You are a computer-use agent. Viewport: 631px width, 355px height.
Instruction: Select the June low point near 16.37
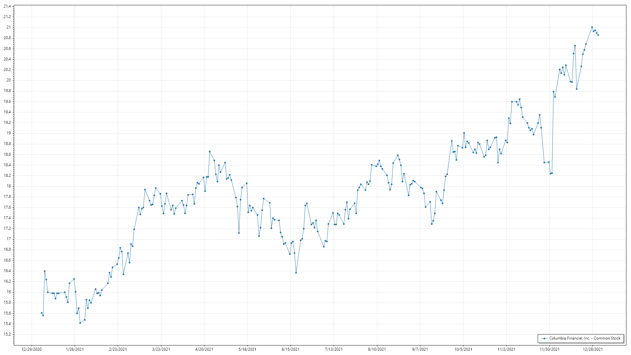296,272
